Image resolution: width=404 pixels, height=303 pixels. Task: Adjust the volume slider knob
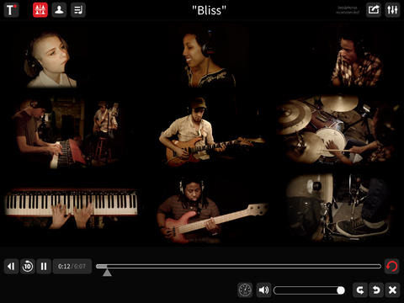click(341, 290)
